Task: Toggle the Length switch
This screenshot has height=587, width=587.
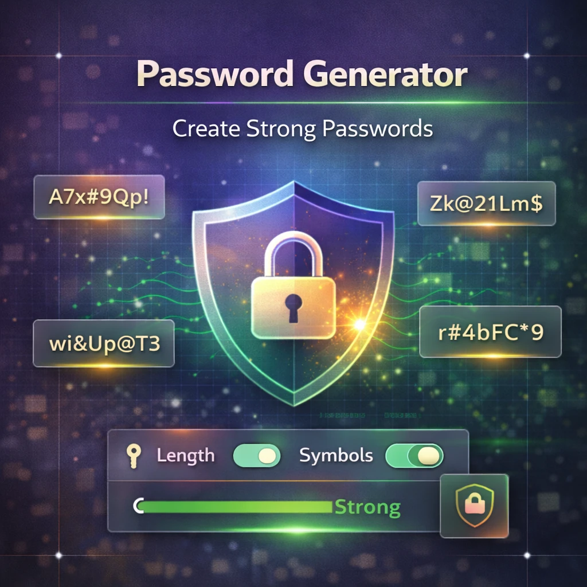Action: pyautogui.click(x=257, y=456)
